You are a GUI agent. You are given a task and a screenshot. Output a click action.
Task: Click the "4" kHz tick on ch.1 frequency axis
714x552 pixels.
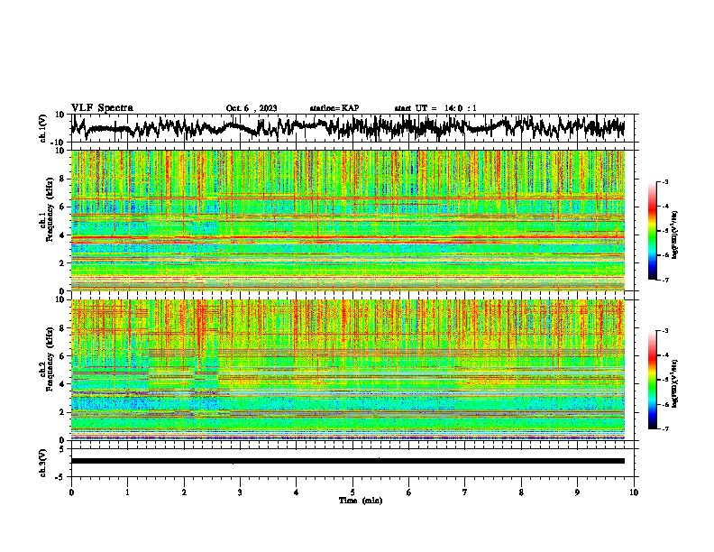pos(64,235)
